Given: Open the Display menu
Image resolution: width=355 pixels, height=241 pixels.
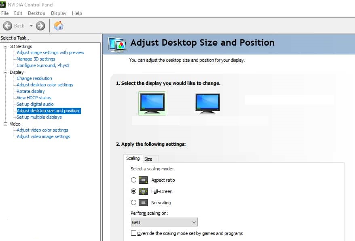Looking at the screenshot, I should (x=58, y=13).
